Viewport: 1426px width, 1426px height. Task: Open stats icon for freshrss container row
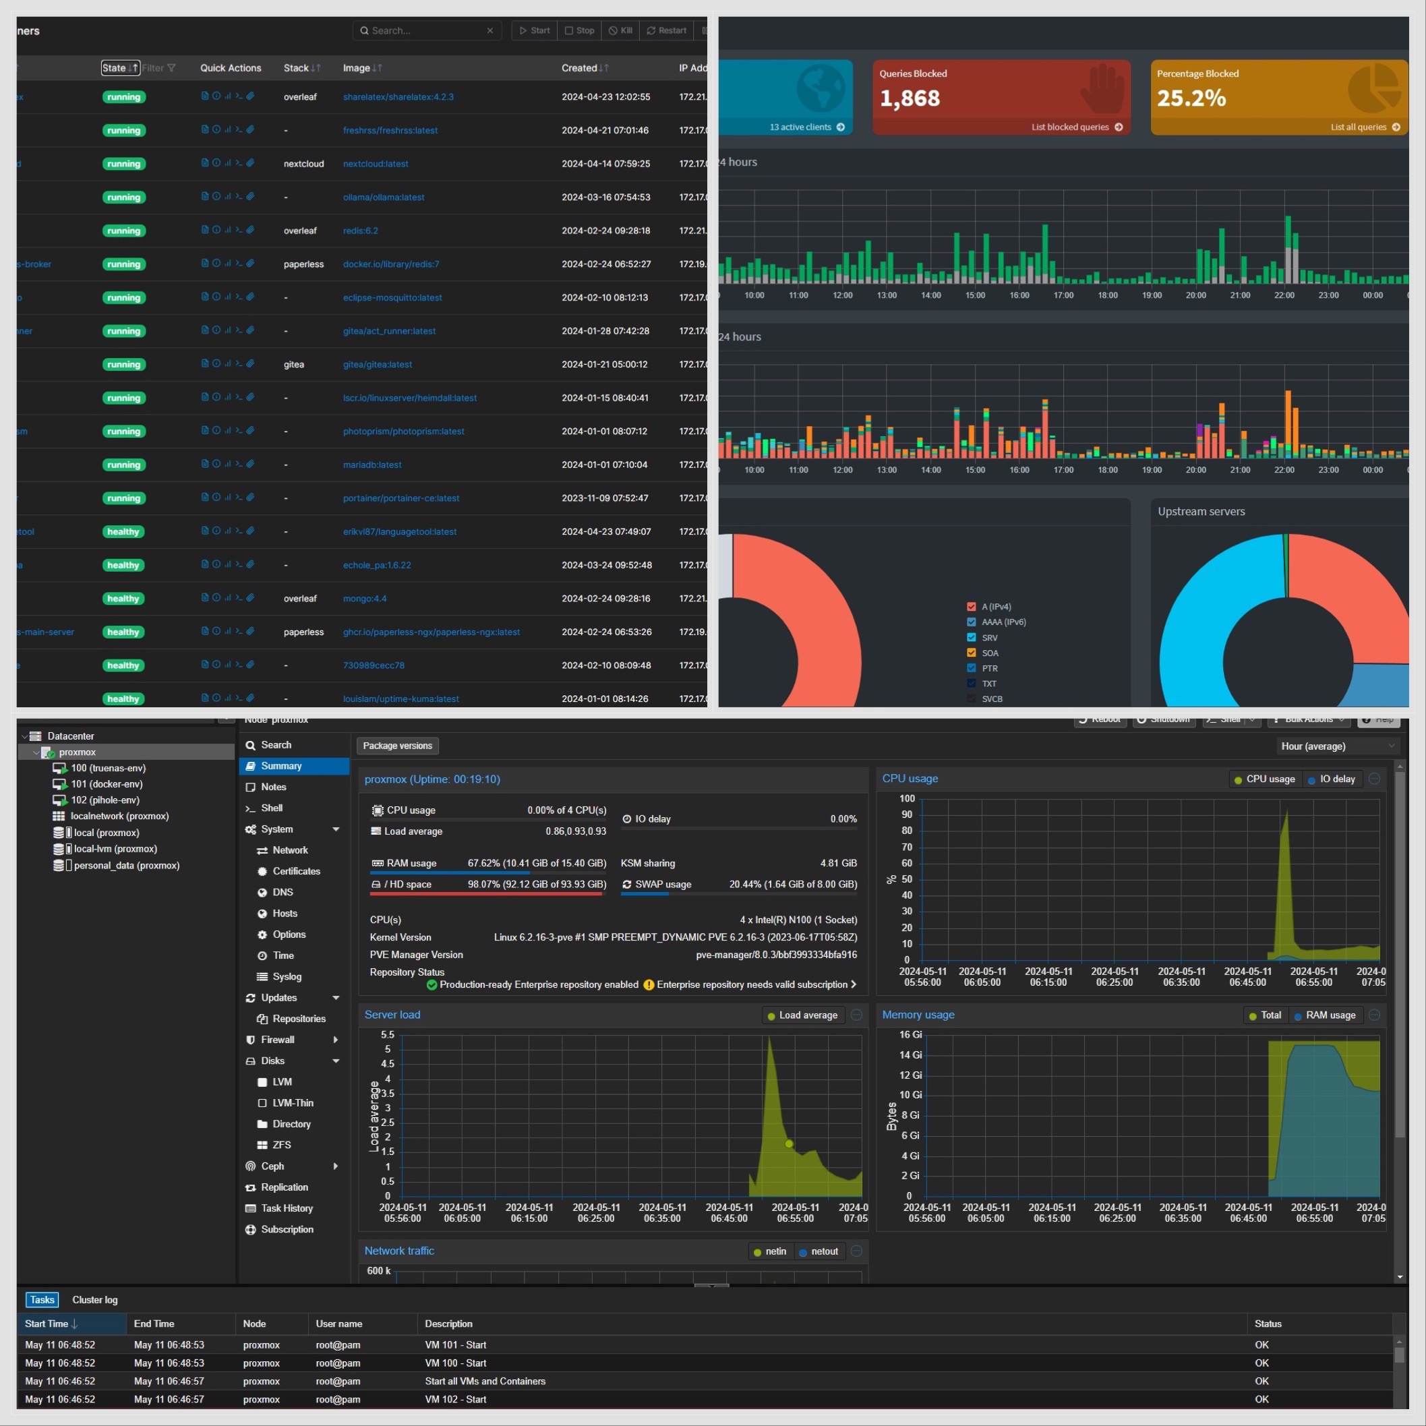pyautogui.click(x=227, y=130)
